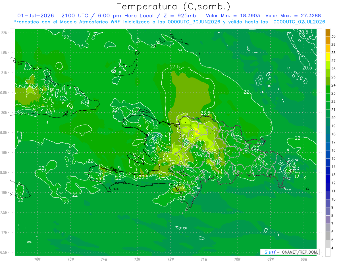This screenshot has height=263, width=341.
Task: Click the dark orange top swatch of color scale
Action: [328, 32]
